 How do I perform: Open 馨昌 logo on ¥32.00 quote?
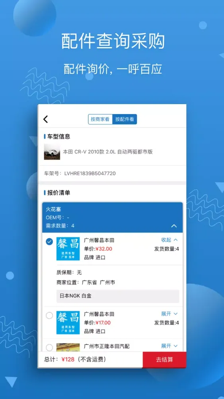[x=68, y=249]
